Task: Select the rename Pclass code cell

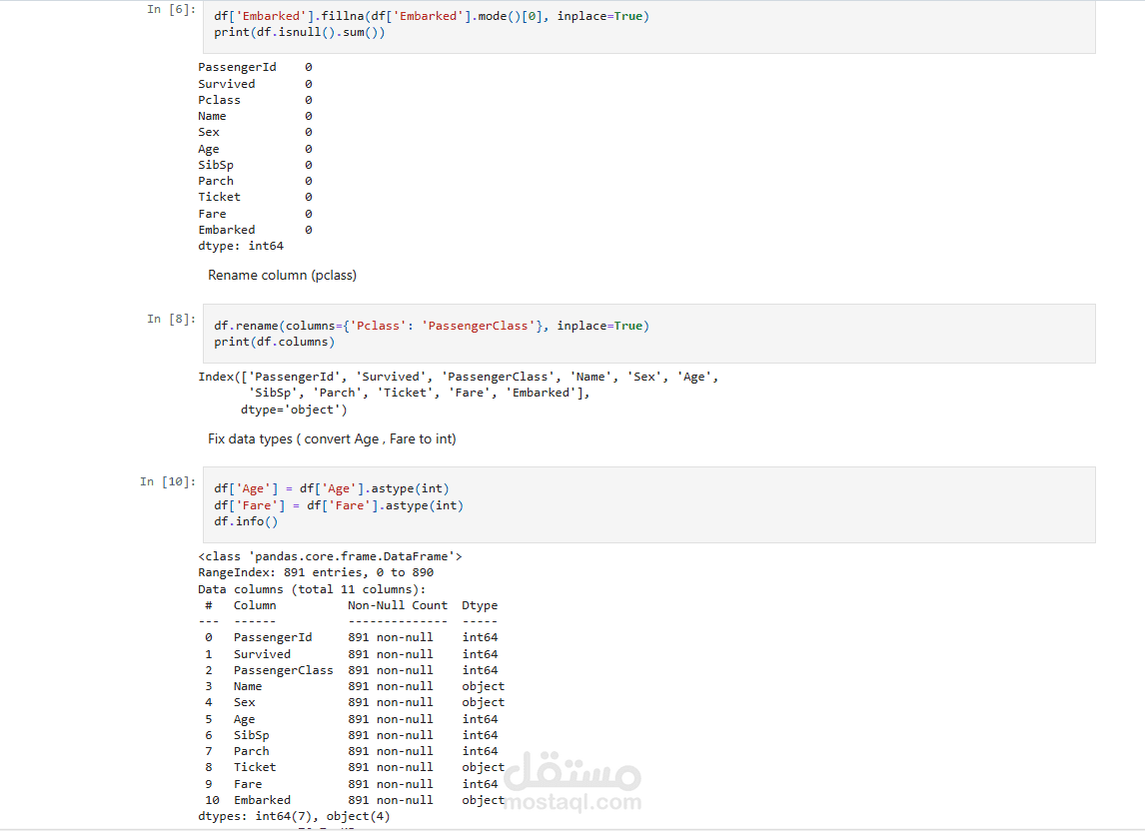Action: click(x=649, y=334)
